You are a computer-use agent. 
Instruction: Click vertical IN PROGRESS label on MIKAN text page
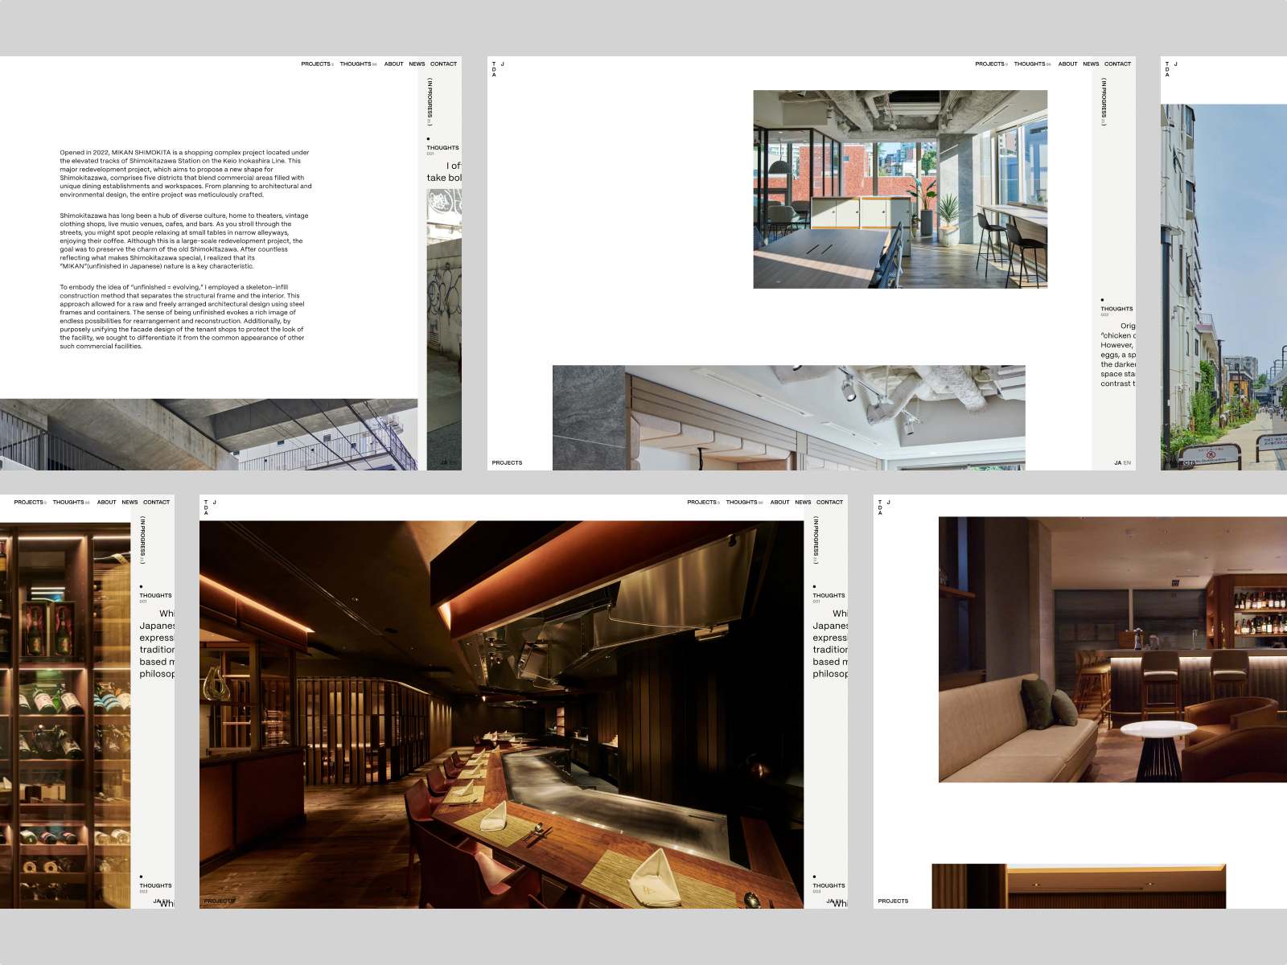430,102
